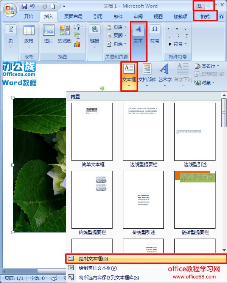227x283 pixels.
Task: Insert a picture with 图片 icon
Action: [49, 34]
